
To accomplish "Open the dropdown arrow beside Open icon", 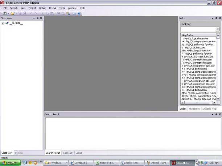I will point(16,13).
